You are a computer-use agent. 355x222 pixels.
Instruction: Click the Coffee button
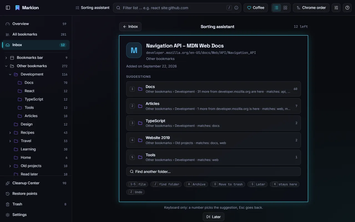click(256, 8)
